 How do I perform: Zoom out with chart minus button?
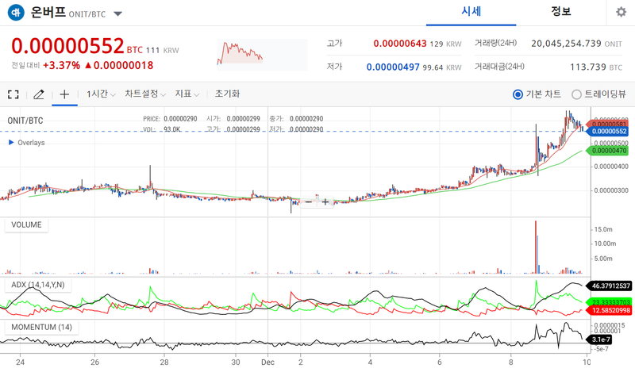pyautogui.click(x=308, y=201)
